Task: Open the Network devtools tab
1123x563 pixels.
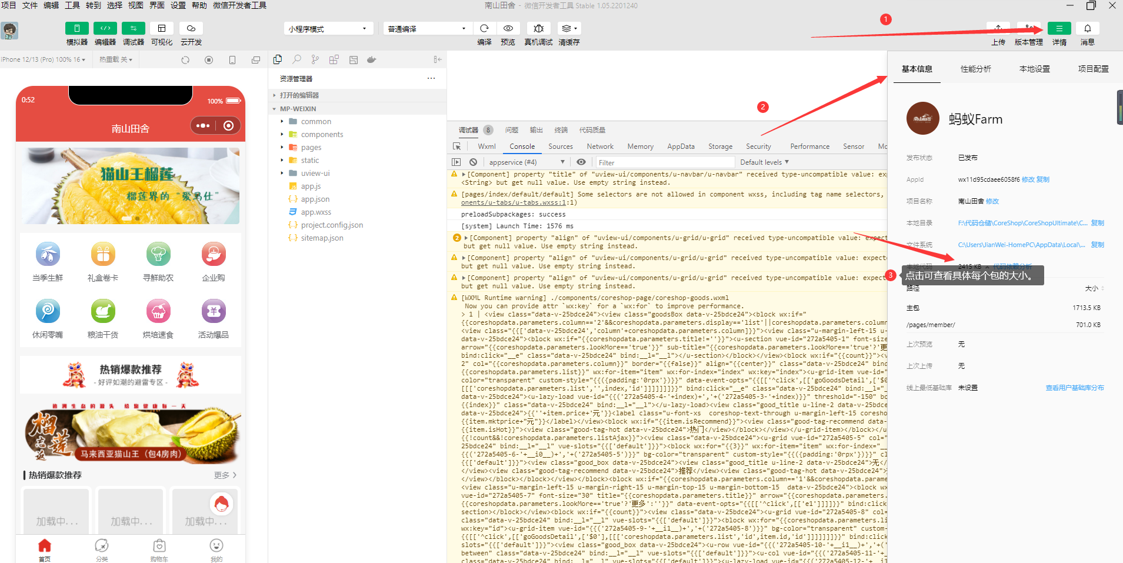Action: (x=600, y=146)
